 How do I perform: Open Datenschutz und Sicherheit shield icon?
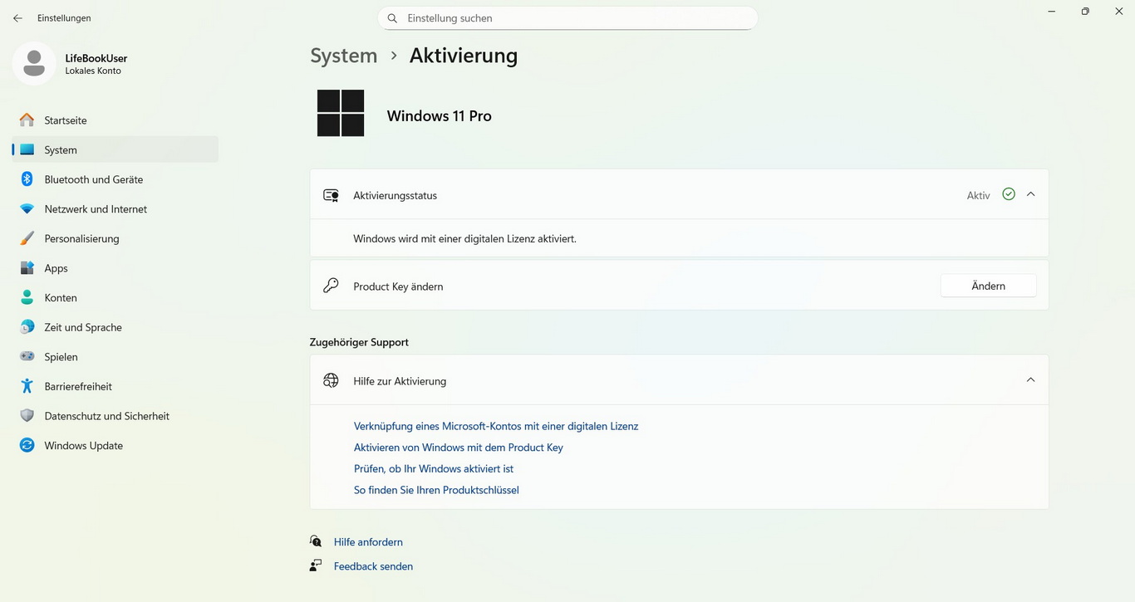pyautogui.click(x=27, y=416)
